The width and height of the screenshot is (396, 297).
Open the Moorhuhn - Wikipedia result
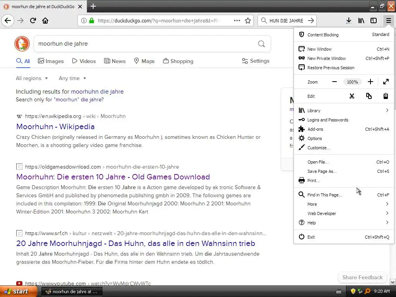point(55,126)
